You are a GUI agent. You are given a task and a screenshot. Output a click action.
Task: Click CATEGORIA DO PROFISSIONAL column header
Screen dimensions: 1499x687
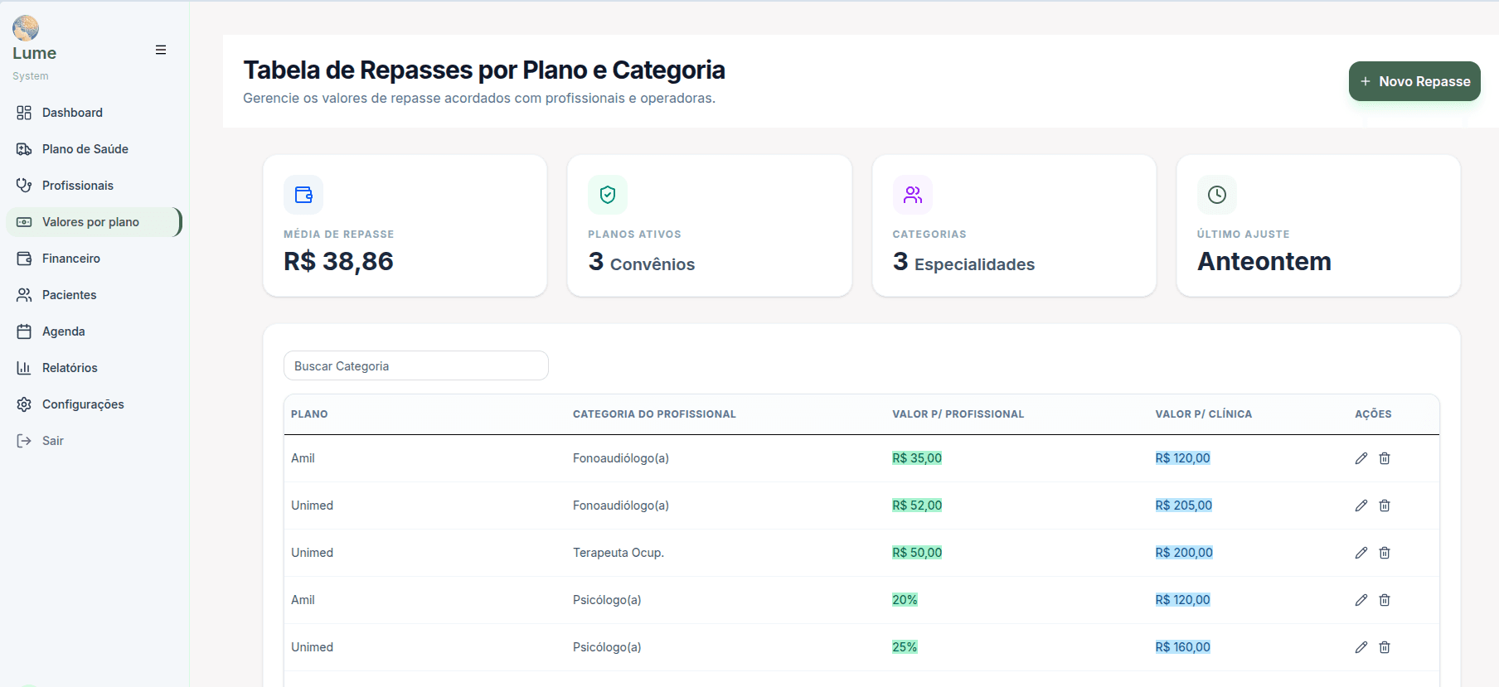tap(654, 414)
